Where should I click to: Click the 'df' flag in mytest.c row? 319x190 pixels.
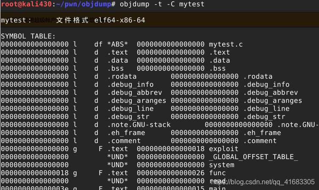coord(99,44)
